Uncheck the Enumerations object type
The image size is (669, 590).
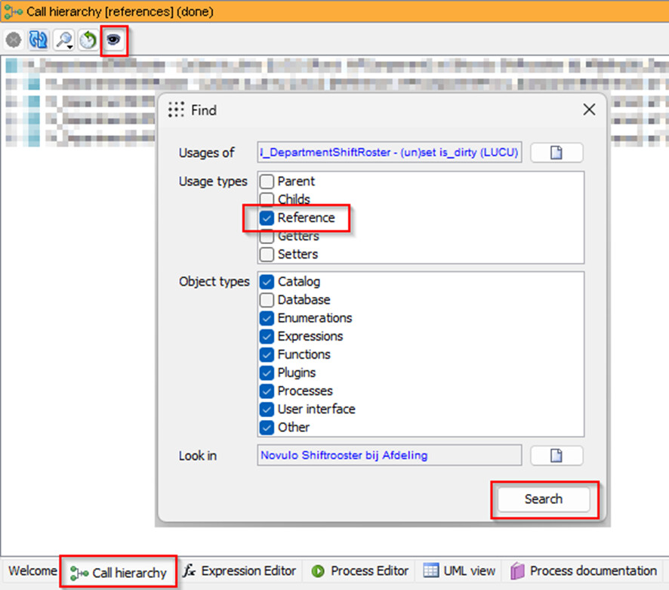[x=267, y=318]
